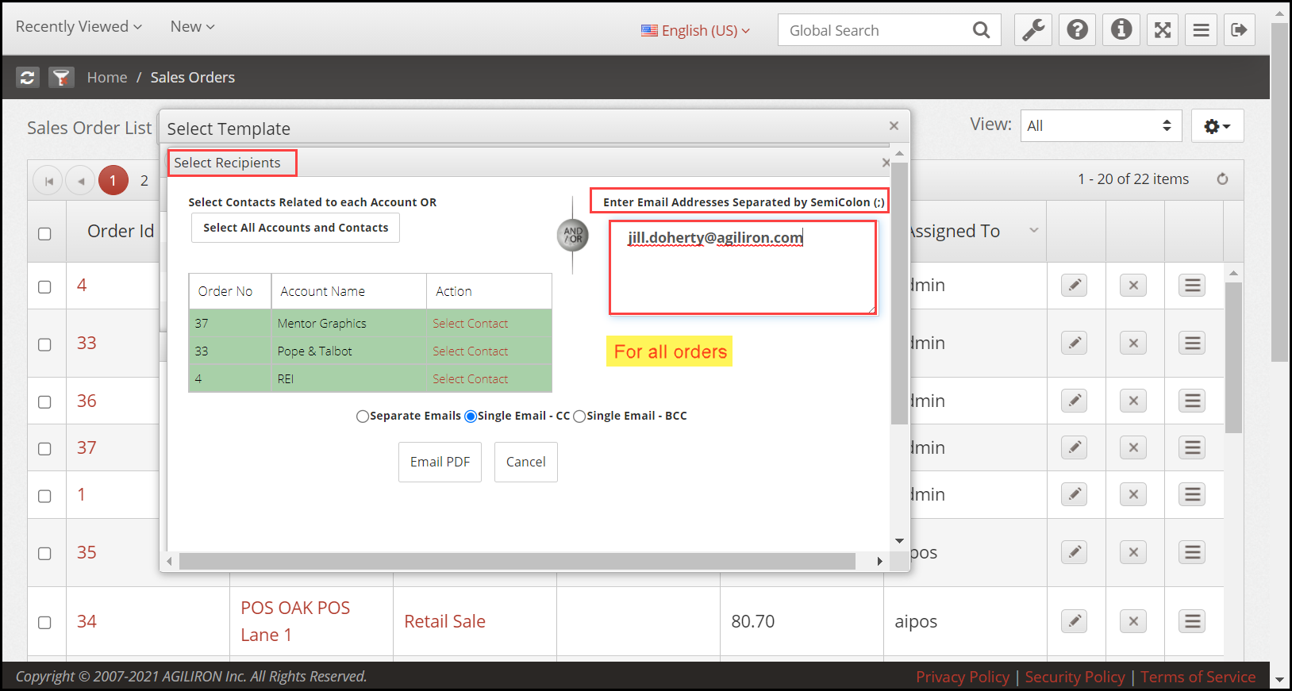The height and width of the screenshot is (691, 1292).
Task: Close the Select Template dialog
Action: click(894, 126)
